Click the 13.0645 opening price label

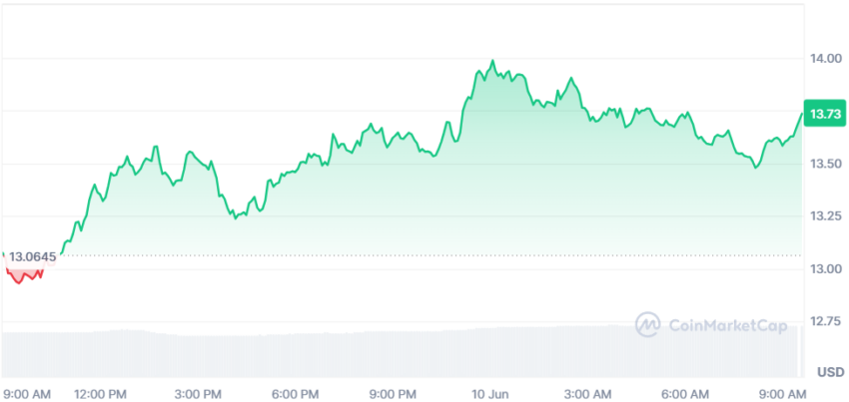[x=33, y=257]
